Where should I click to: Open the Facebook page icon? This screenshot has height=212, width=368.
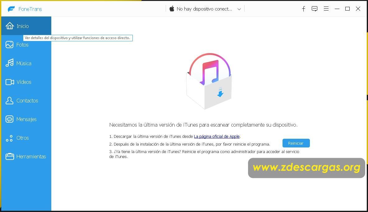(x=303, y=9)
